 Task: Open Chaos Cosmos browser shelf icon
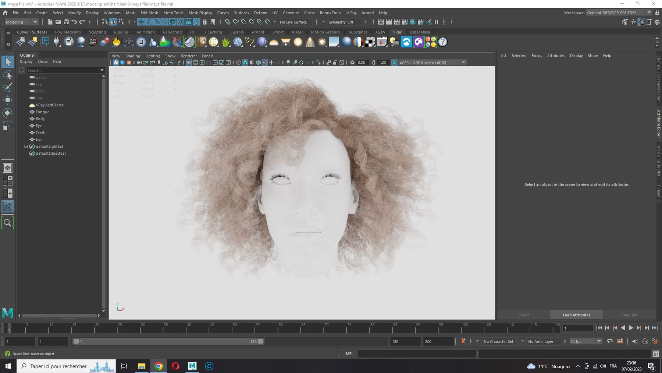click(x=406, y=42)
